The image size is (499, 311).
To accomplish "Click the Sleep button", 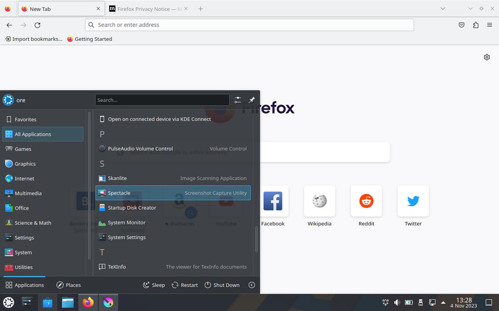I will click(154, 285).
